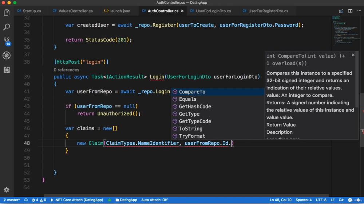Screen dimensions: 364x204
Task: Choose GetHashCode from the suggestion list
Action: (x=218, y=107)
